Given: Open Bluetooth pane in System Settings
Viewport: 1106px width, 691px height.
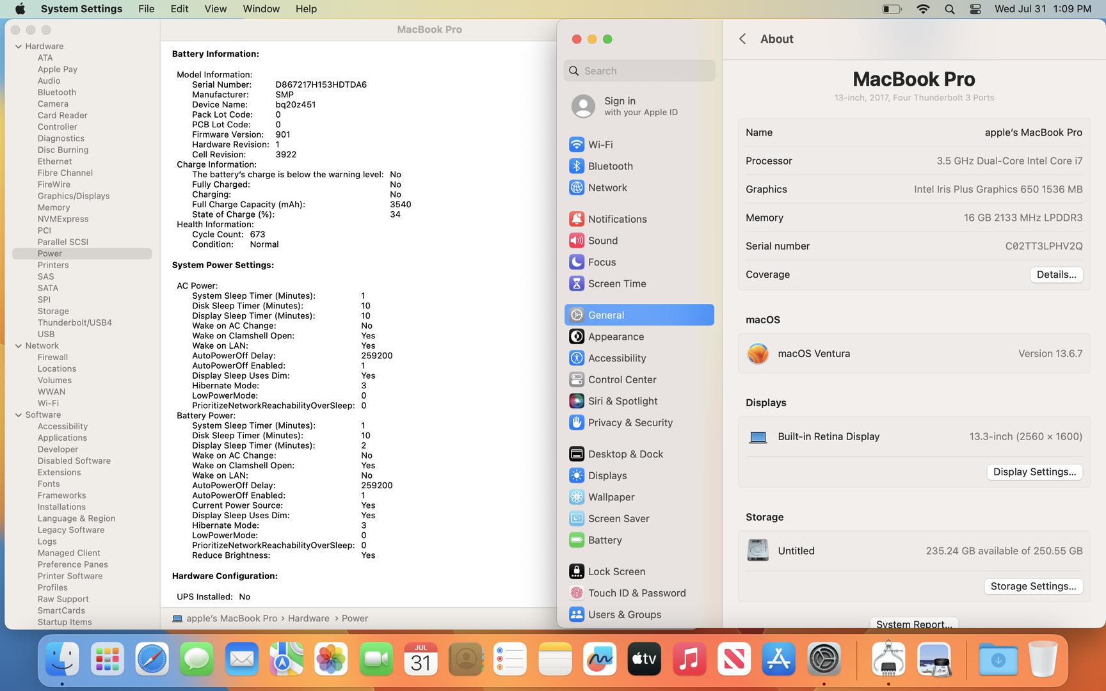Looking at the screenshot, I should coord(639,166).
